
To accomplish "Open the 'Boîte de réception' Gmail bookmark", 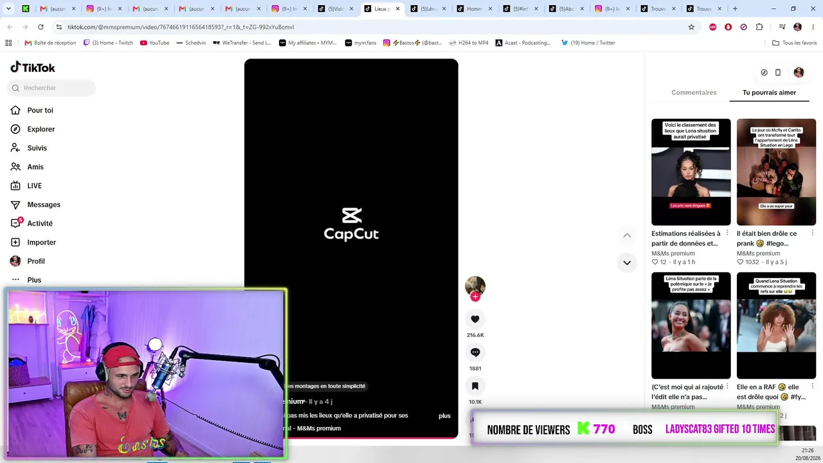I will (50, 43).
